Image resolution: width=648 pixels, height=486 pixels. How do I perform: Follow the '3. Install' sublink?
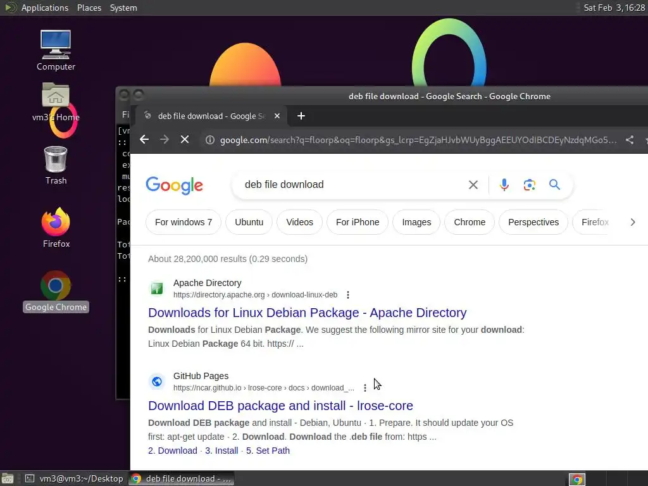coord(221,451)
